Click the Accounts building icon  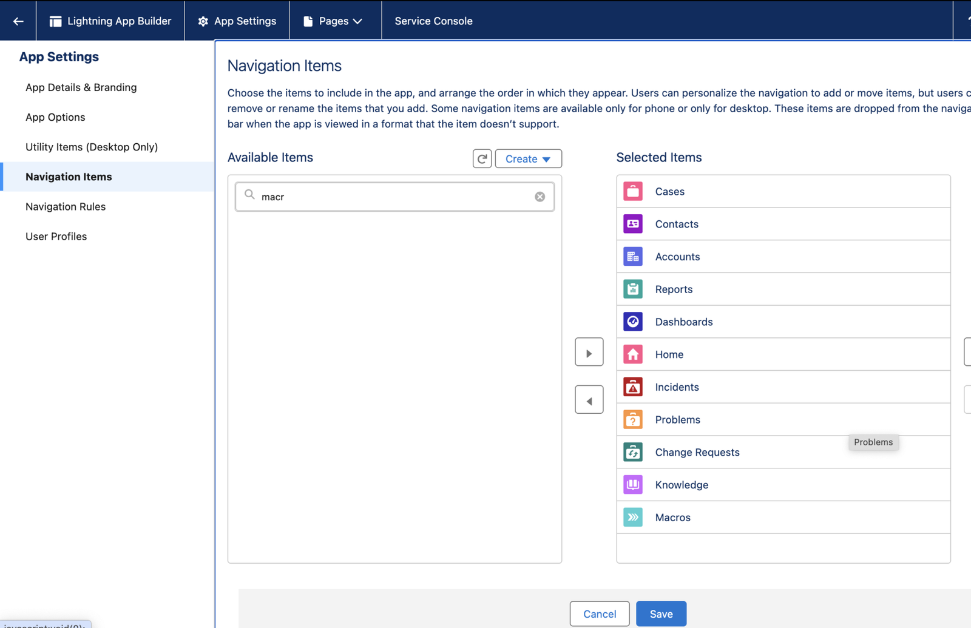632,256
